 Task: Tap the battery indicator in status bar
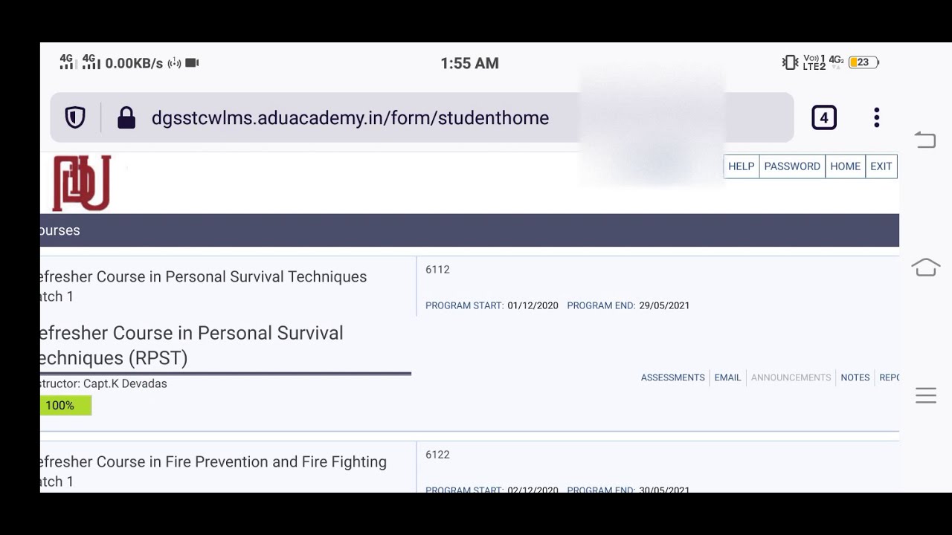tap(863, 62)
